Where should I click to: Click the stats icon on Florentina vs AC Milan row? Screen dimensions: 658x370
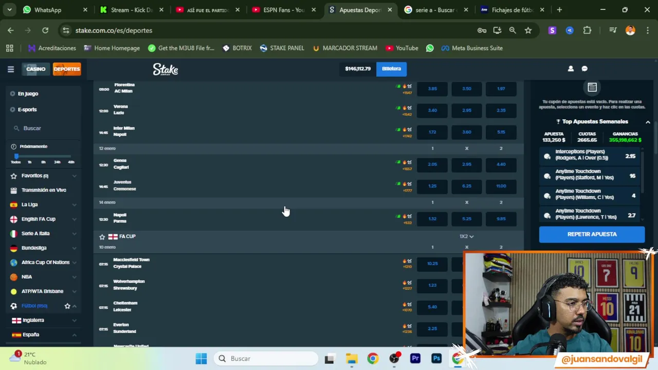tap(410, 86)
